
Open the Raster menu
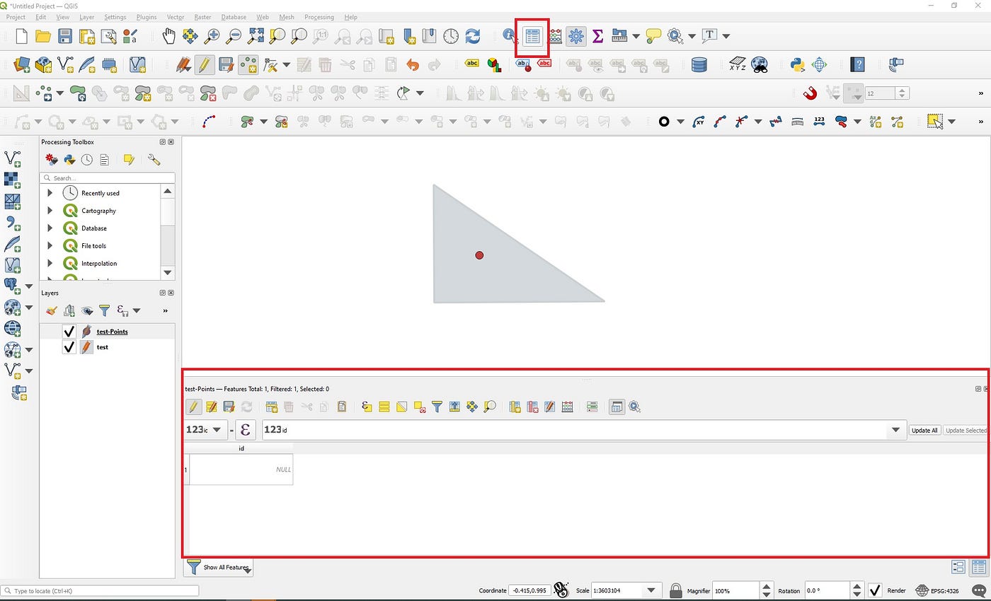pos(202,17)
